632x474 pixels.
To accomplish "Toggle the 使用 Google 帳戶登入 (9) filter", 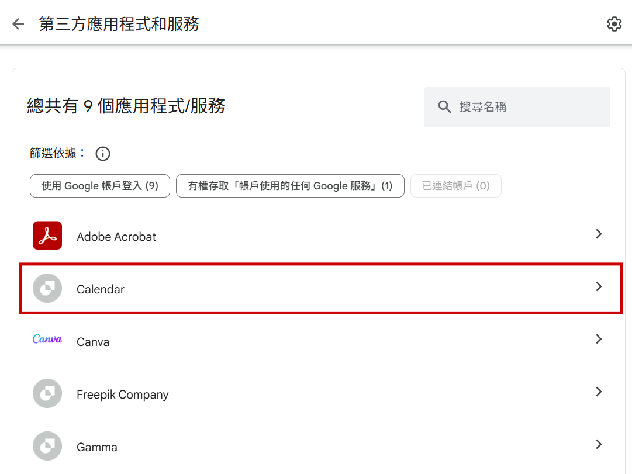I will click(100, 186).
